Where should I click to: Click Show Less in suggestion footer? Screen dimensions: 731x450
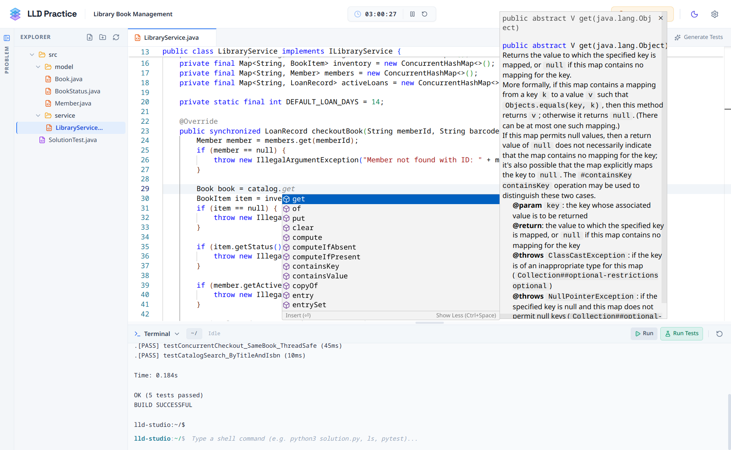tap(466, 315)
